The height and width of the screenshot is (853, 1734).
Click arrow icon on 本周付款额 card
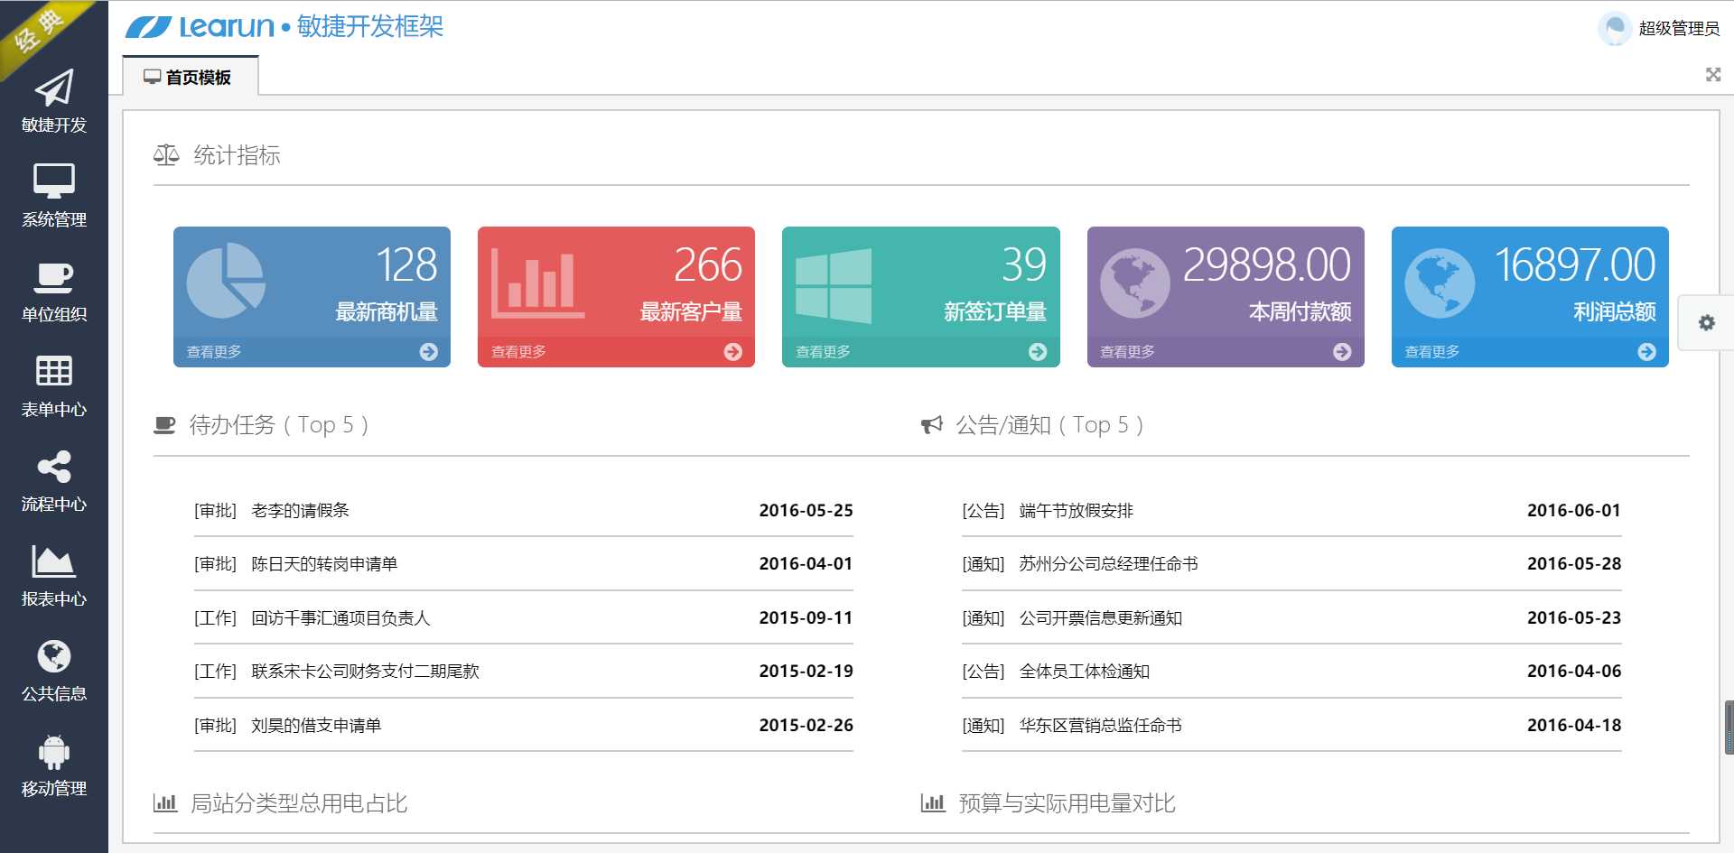pyautogui.click(x=1342, y=352)
